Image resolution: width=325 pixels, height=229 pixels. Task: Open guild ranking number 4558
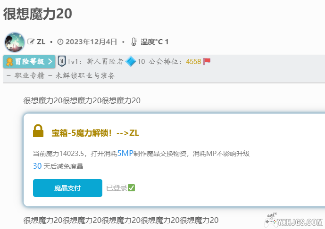(193, 62)
